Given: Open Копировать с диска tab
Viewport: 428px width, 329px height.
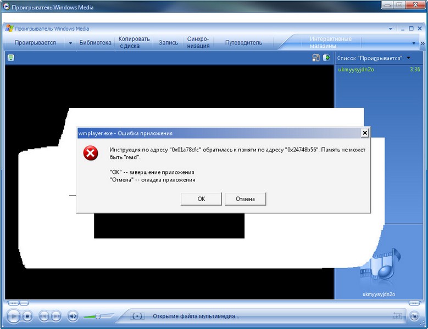Looking at the screenshot, I should (134, 42).
